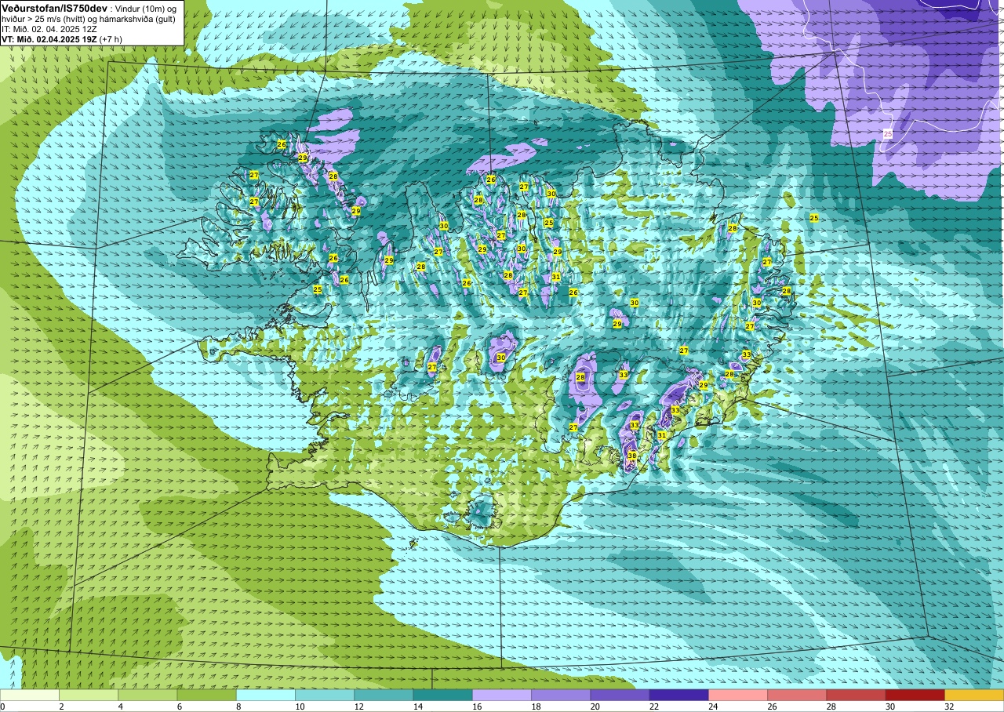Click the "16" value on the legend scale
This screenshot has width=1004, height=712.
coord(477,707)
